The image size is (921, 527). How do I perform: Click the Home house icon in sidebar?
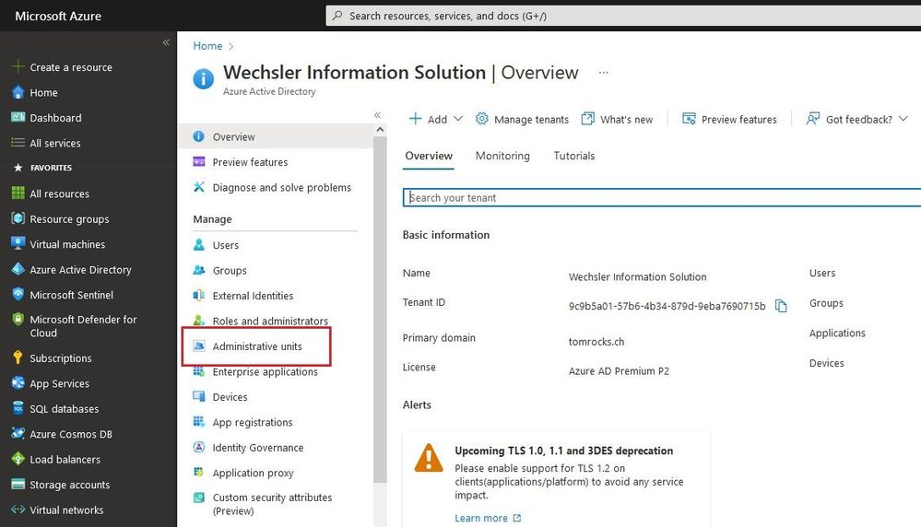pos(18,92)
